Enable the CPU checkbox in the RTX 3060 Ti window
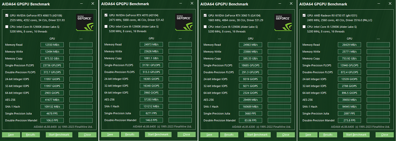Image resolution: width=396 pixels, height=141 pixels. (205, 27)
